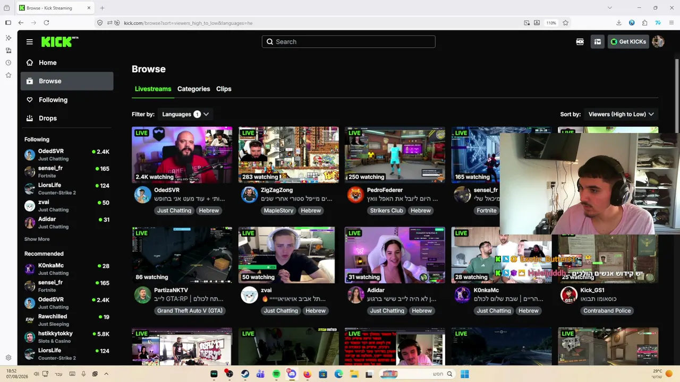680x382 pixels.
Task: Expand the system tray hidden icons
Action: pyautogui.click(x=106, y=374)
